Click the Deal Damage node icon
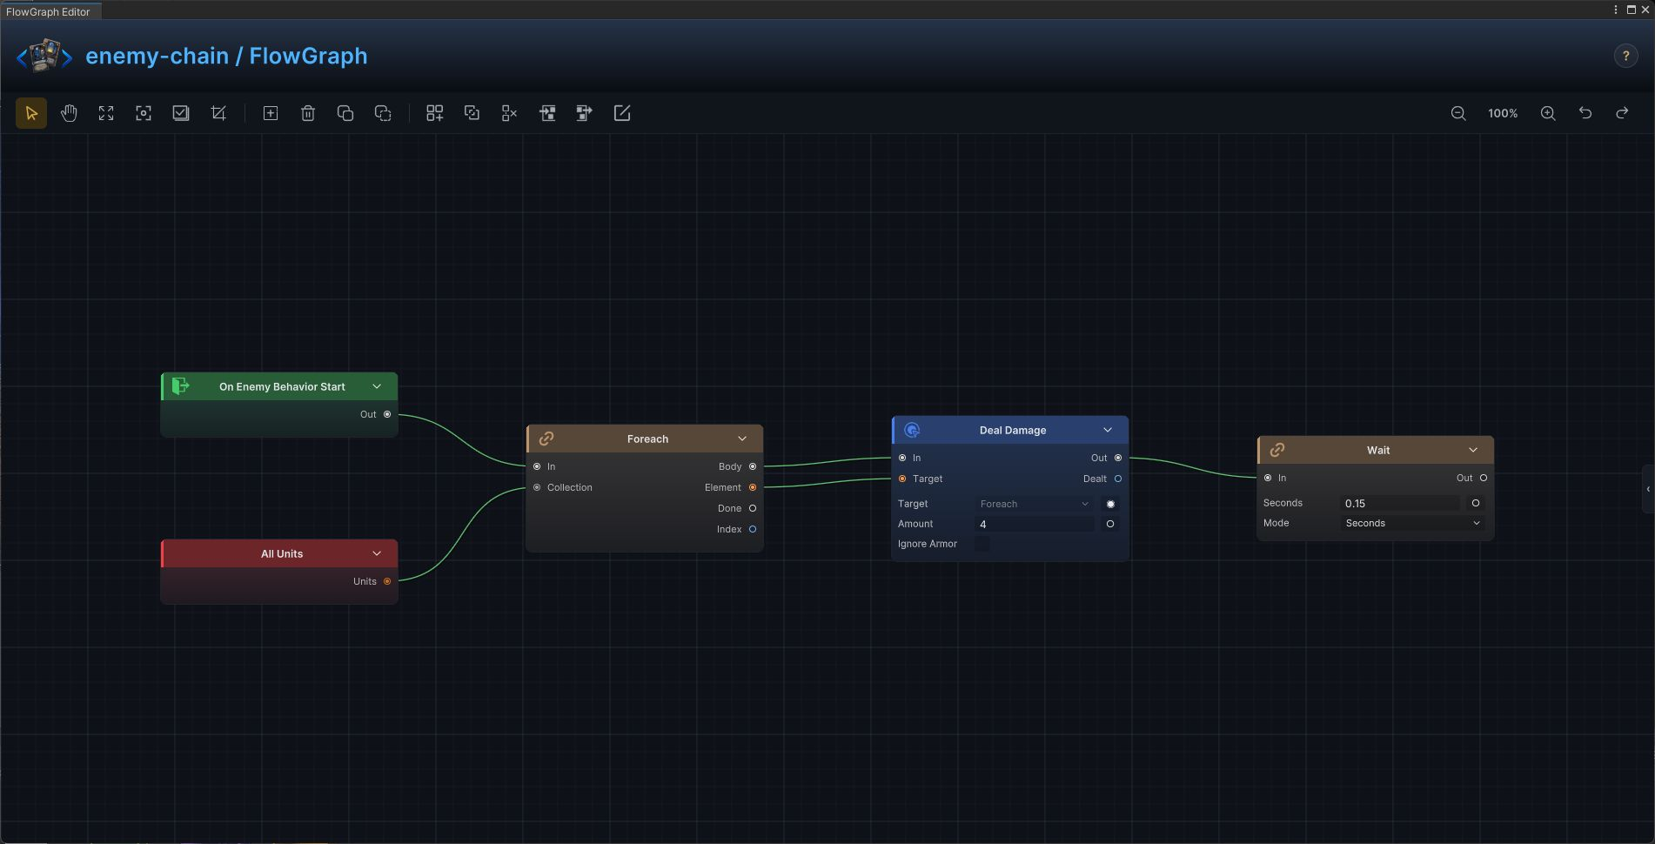 click(912, 430)
